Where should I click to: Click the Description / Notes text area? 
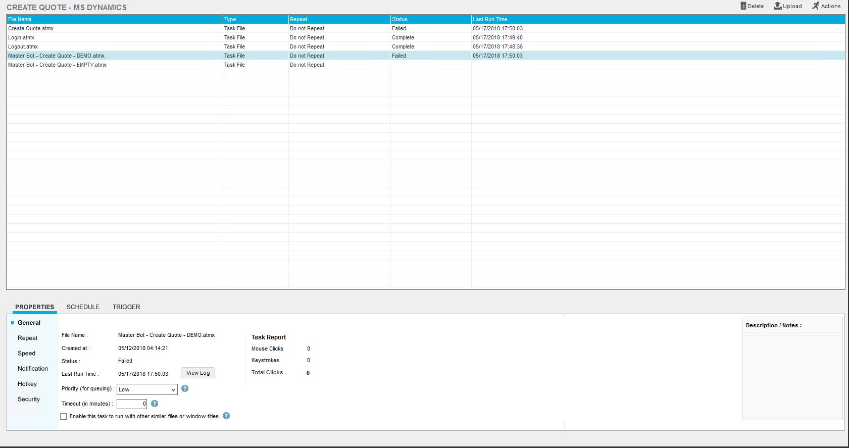792,377
